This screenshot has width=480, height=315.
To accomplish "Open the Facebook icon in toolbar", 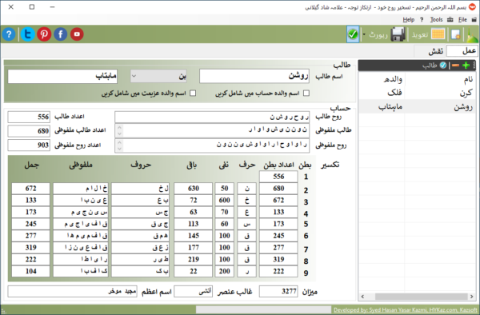I will click(x=61, y=34).
